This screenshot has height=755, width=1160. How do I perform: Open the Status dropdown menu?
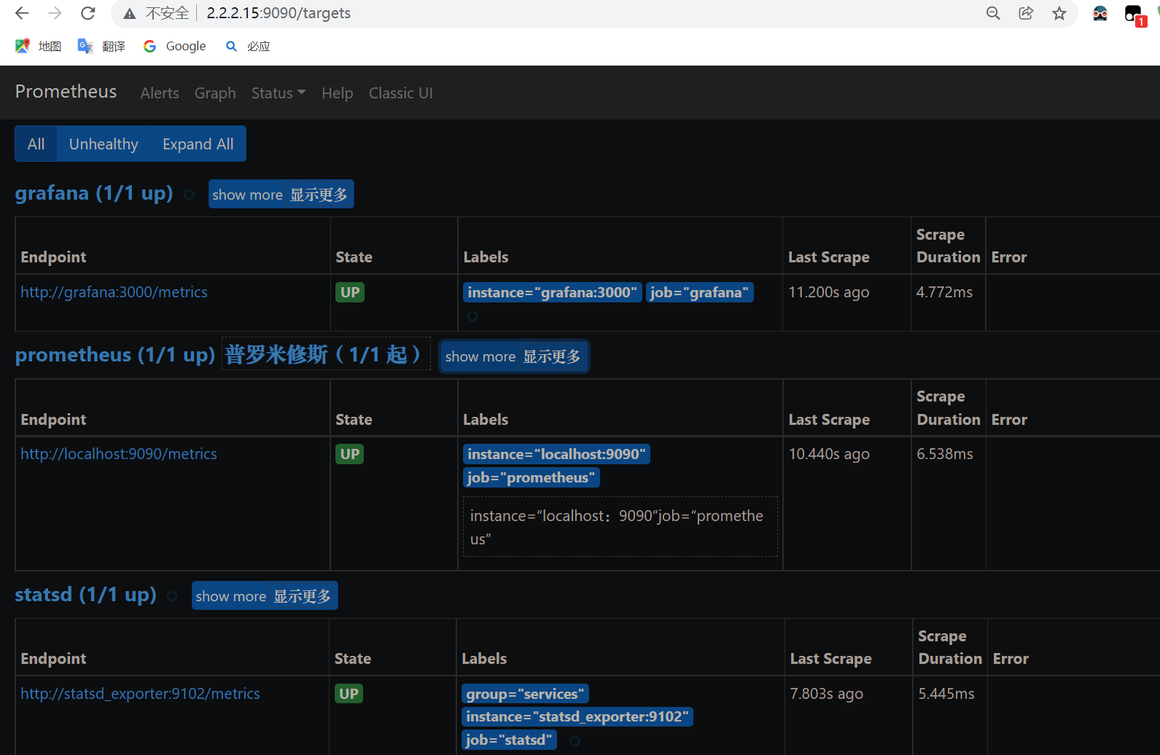click(x=278, y=93)
